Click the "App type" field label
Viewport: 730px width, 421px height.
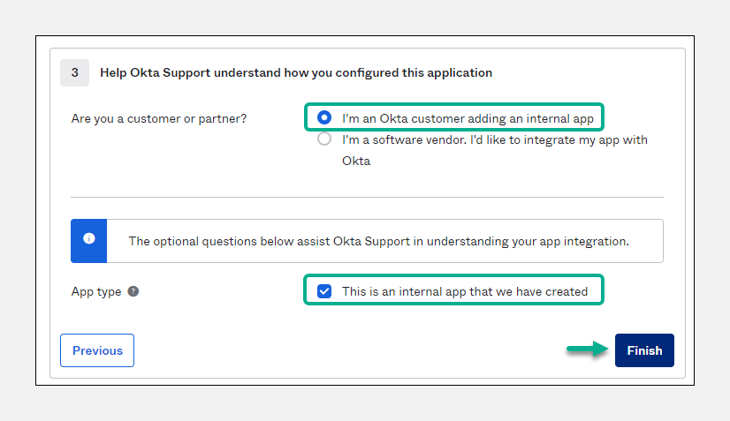click(96, 291)
